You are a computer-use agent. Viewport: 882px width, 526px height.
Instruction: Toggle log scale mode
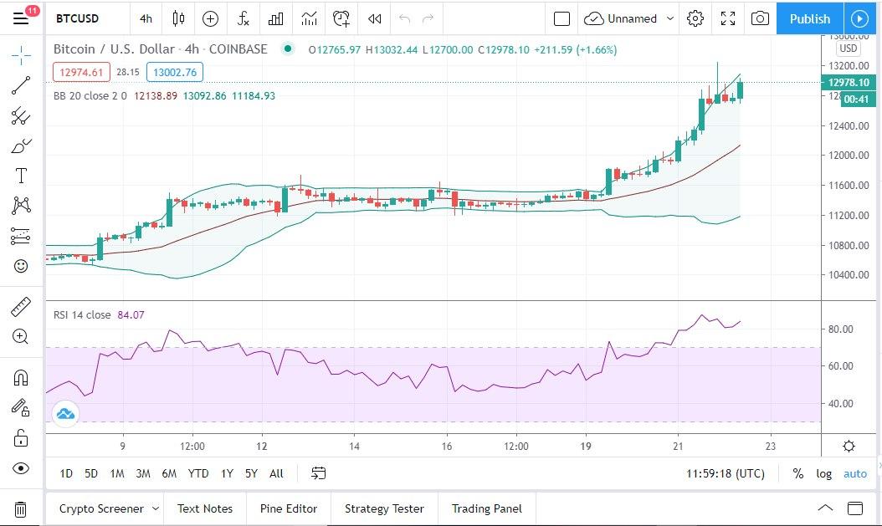coord(824,474)
